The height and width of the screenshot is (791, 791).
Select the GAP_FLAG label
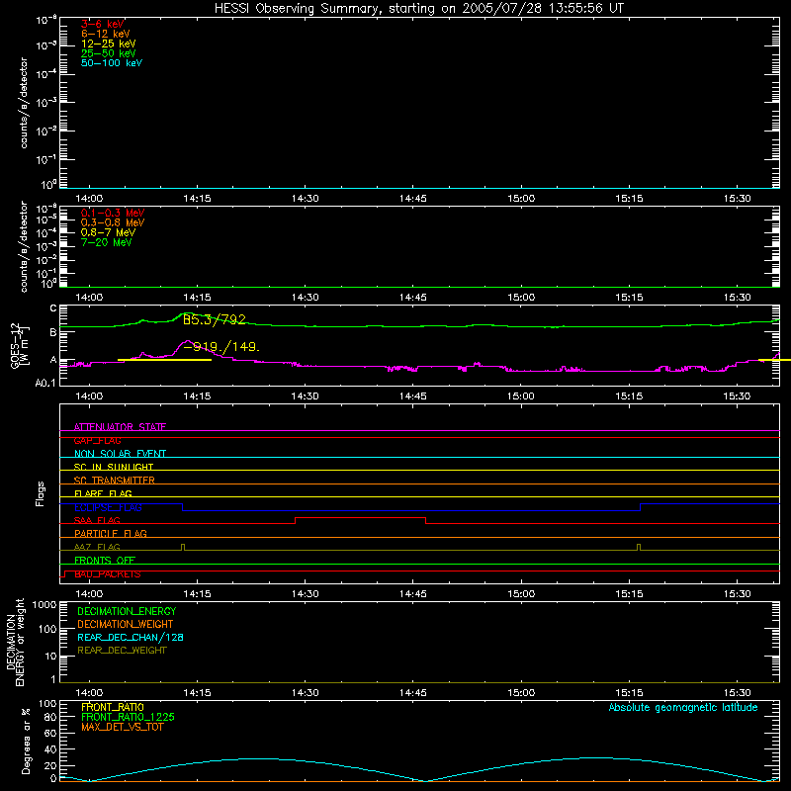pos(97,440)
